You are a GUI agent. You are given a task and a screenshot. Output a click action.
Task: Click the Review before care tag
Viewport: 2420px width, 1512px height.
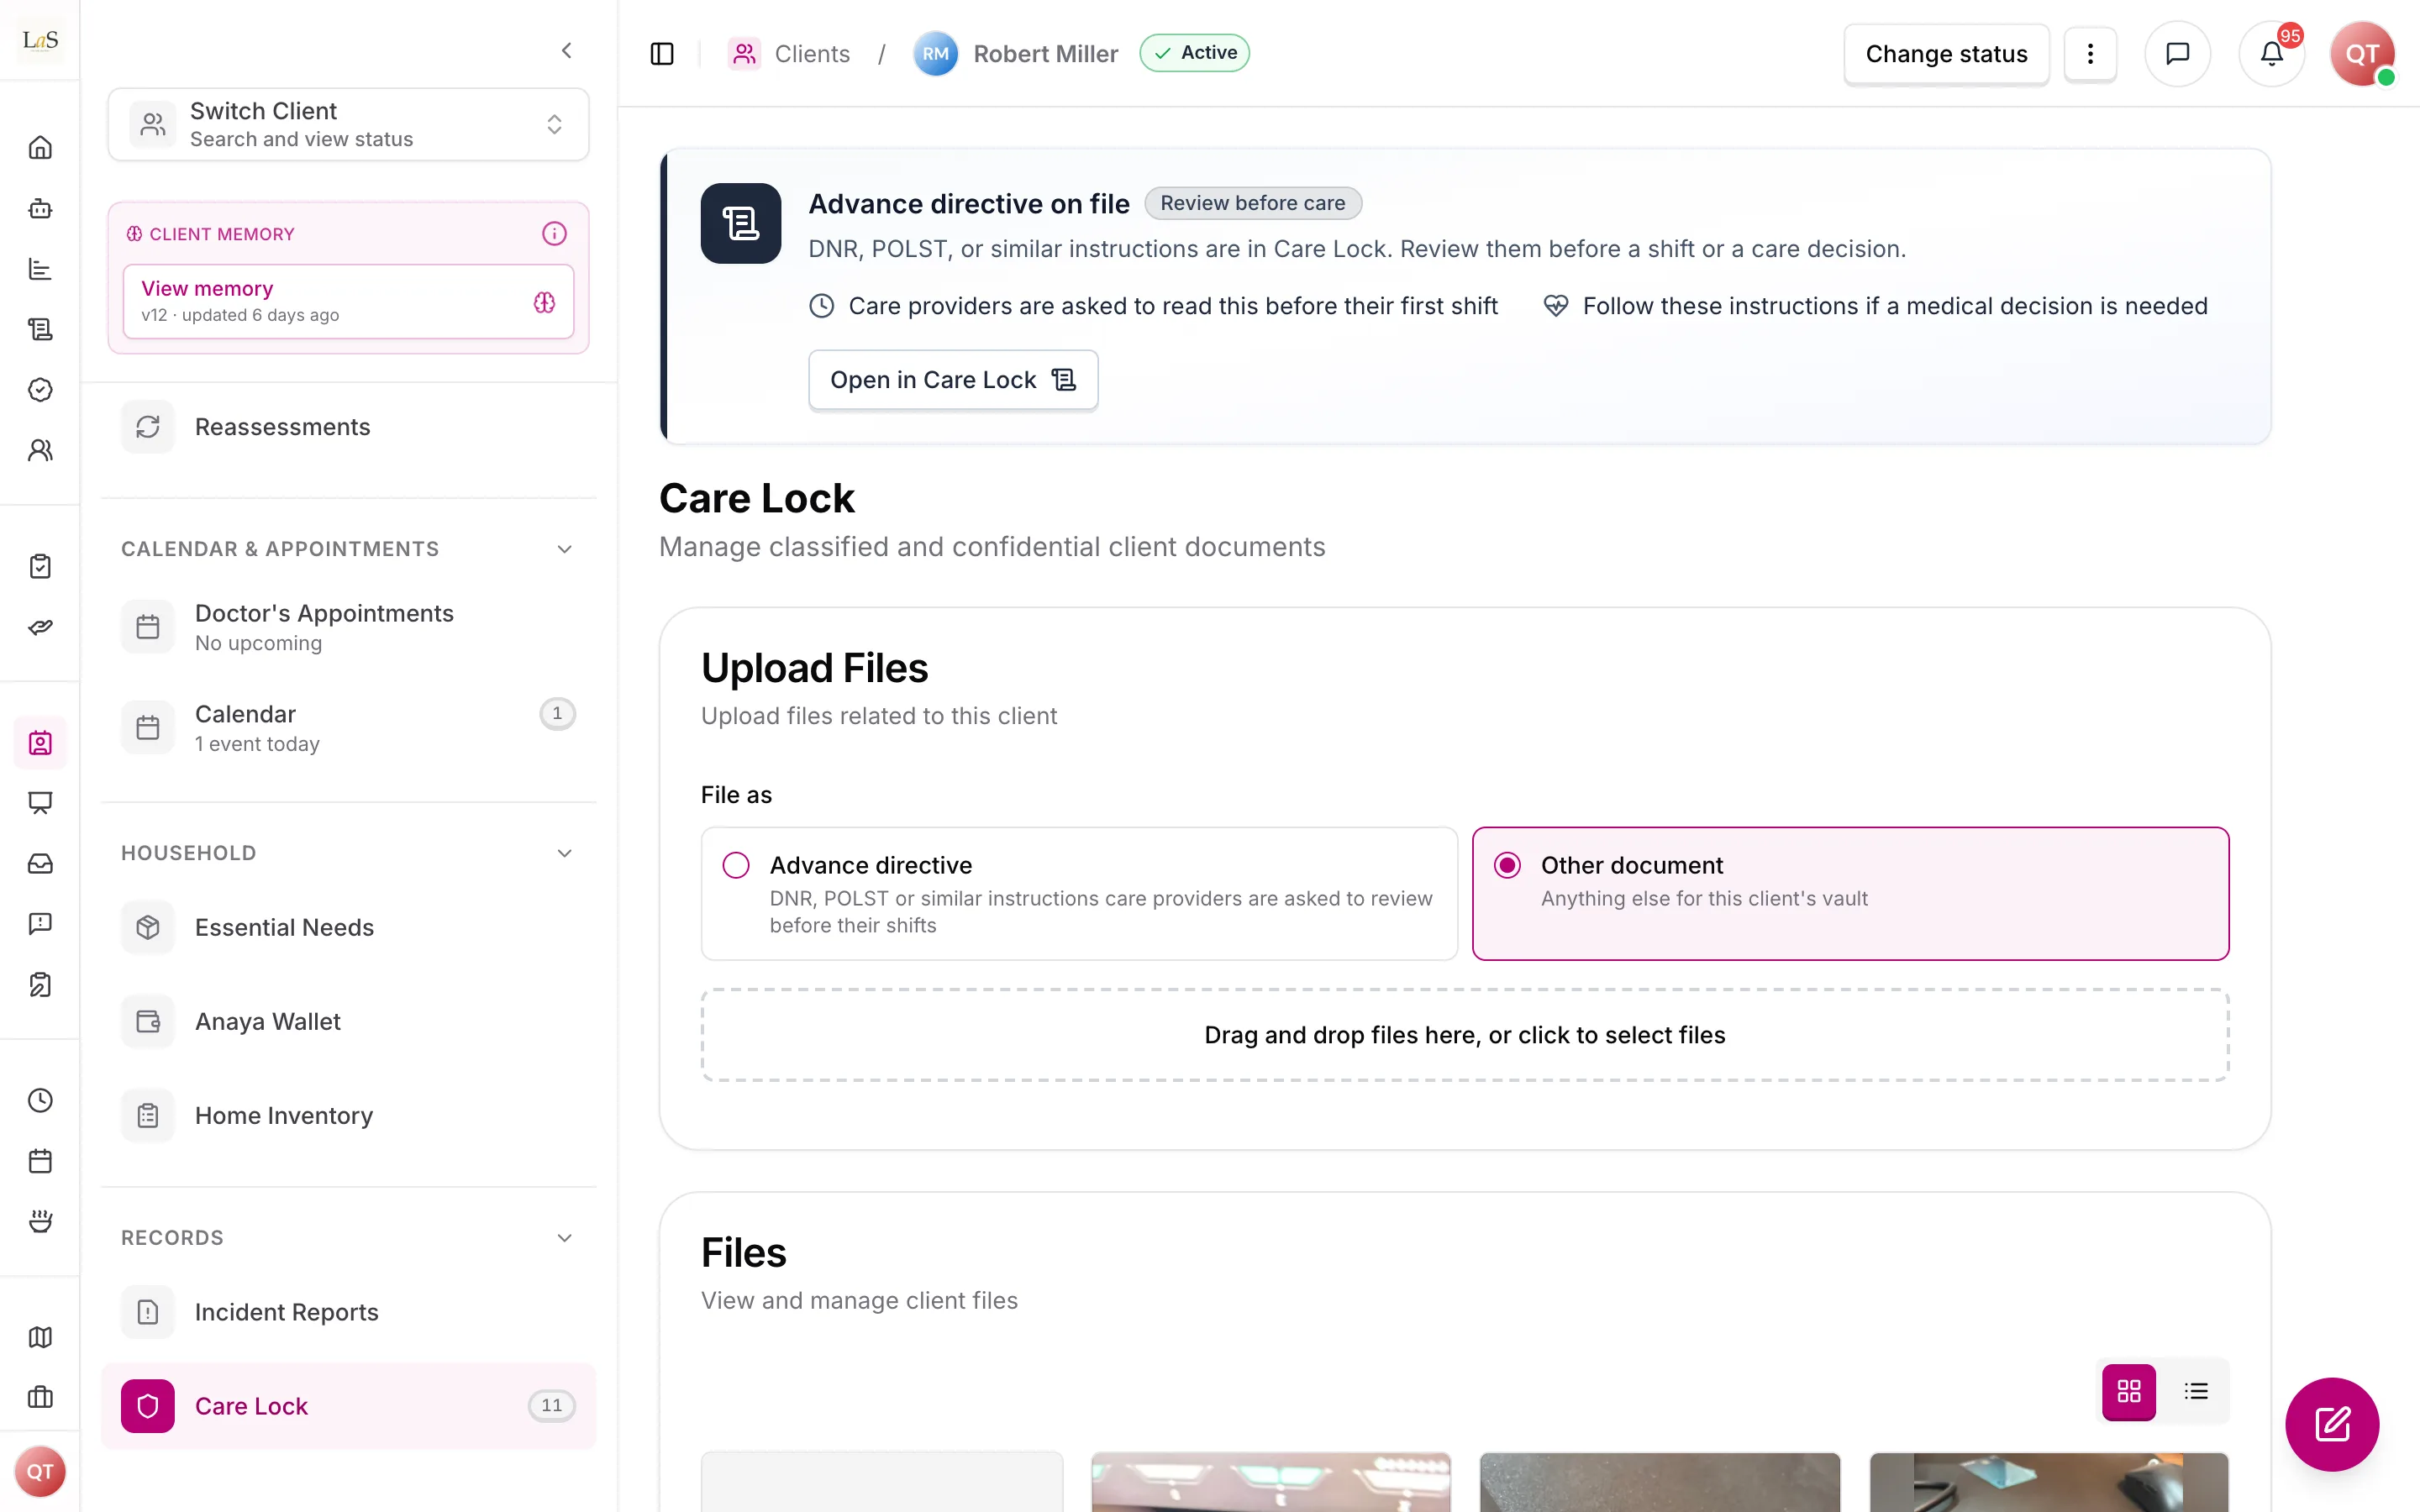[1252, 203]
